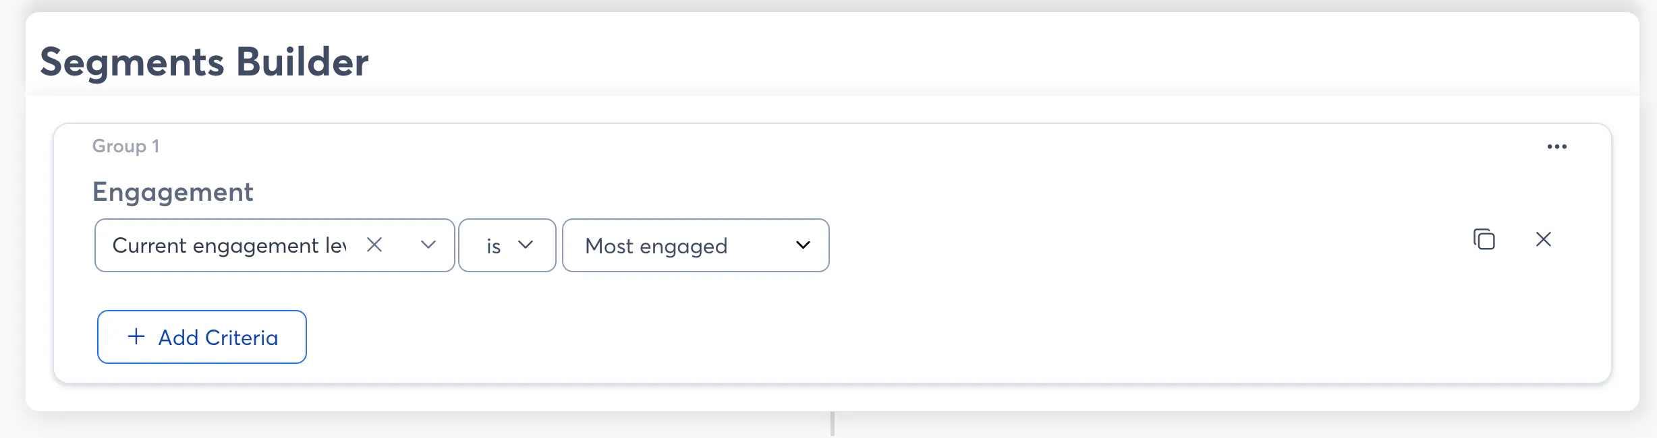Open the Group 1 three-dot options menu
Viewport: 1657px width, 438px height.
pyautogui.click(x=1556, y=146)
